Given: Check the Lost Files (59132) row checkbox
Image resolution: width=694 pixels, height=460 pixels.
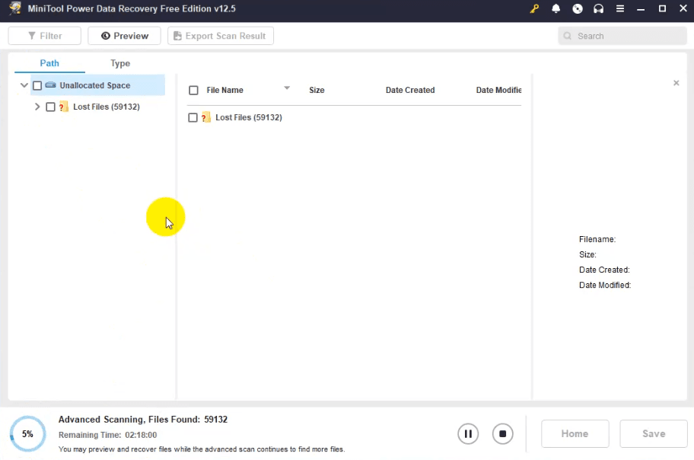Looking at the screenshot, I should 193,117.
